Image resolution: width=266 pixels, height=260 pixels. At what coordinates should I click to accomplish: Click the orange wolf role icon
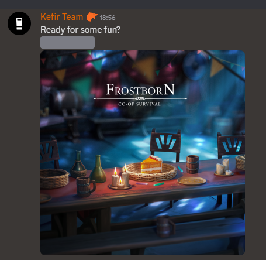click(x=92, y=17)
